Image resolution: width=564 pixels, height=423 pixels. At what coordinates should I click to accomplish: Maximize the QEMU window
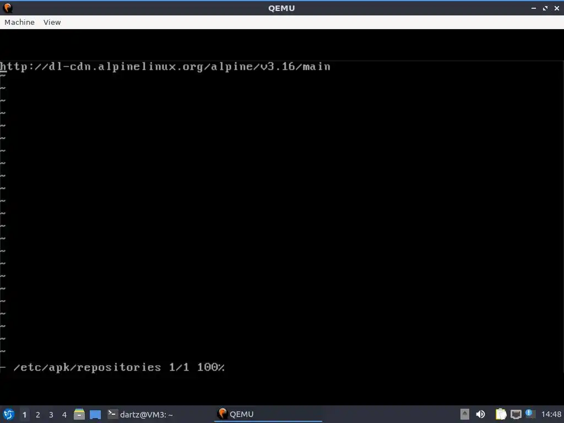[545, 8]
